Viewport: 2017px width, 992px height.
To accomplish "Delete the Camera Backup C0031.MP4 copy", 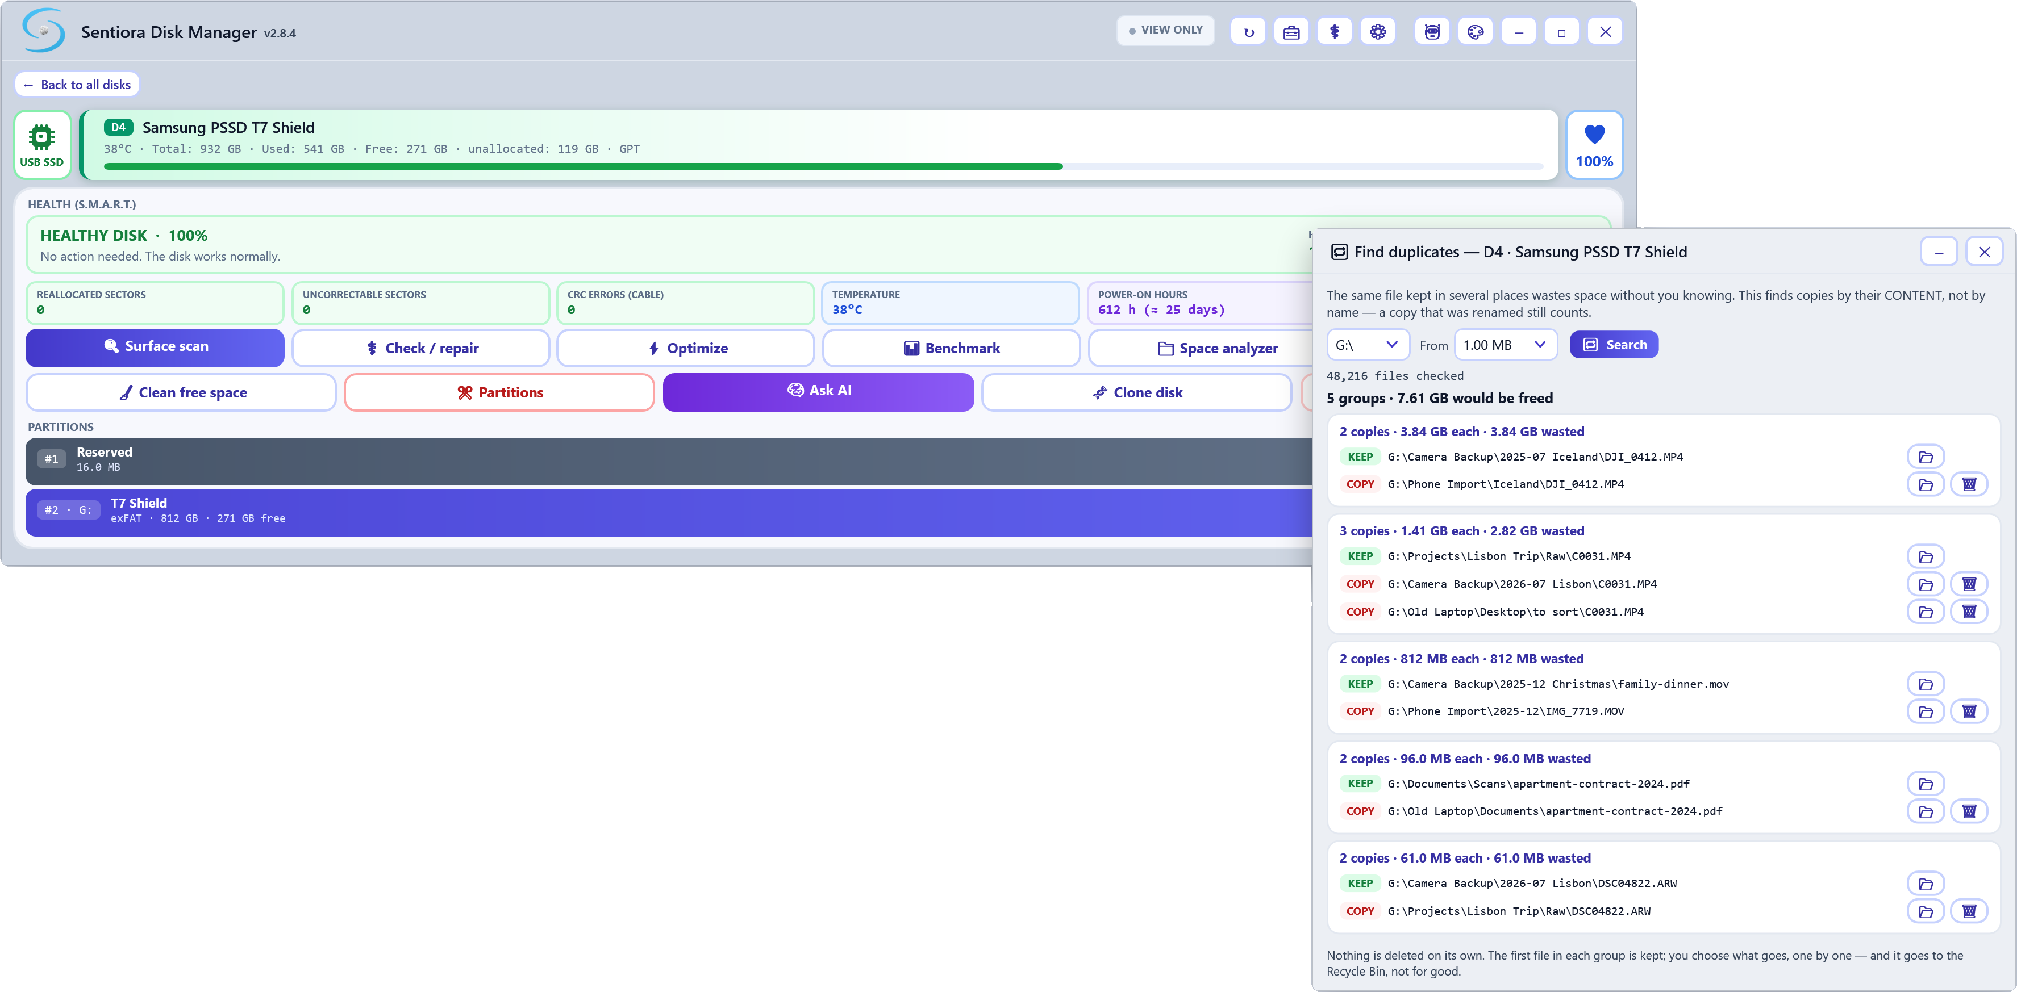I will coord(1969,584).
